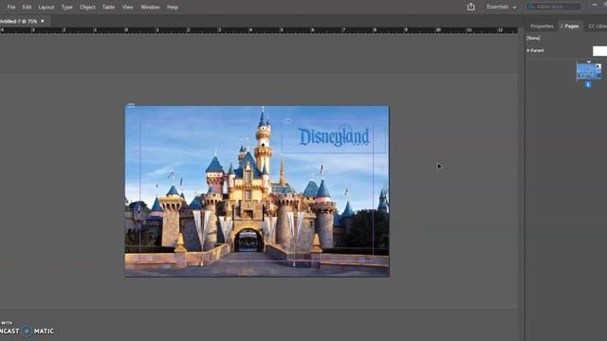Open the Edit menu
The image size is (607, 341).
27,7
